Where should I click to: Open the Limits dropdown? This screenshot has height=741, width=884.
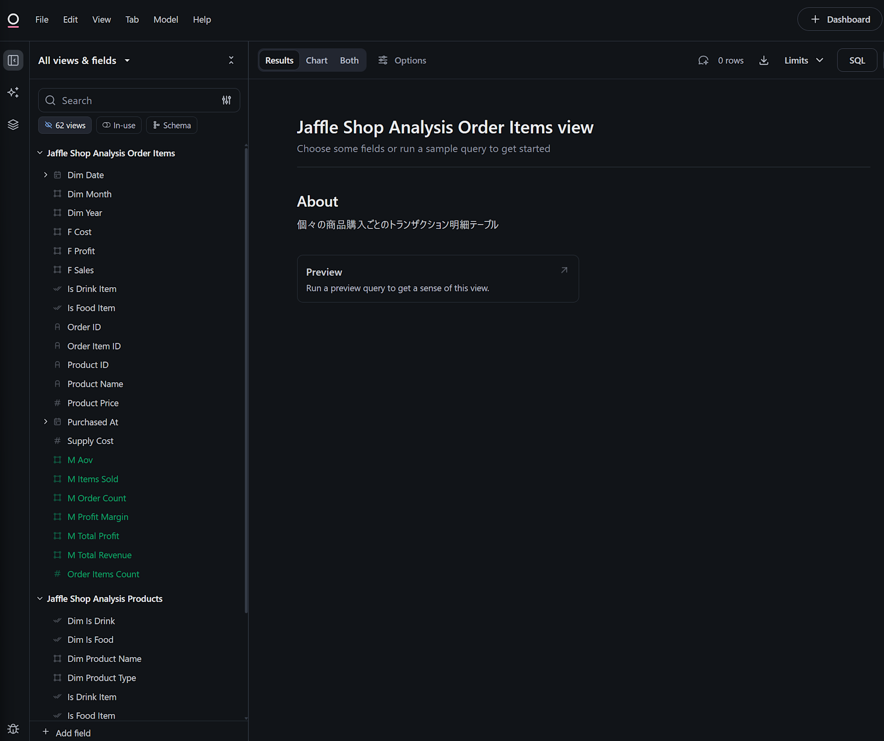click(x=804, y=61)
